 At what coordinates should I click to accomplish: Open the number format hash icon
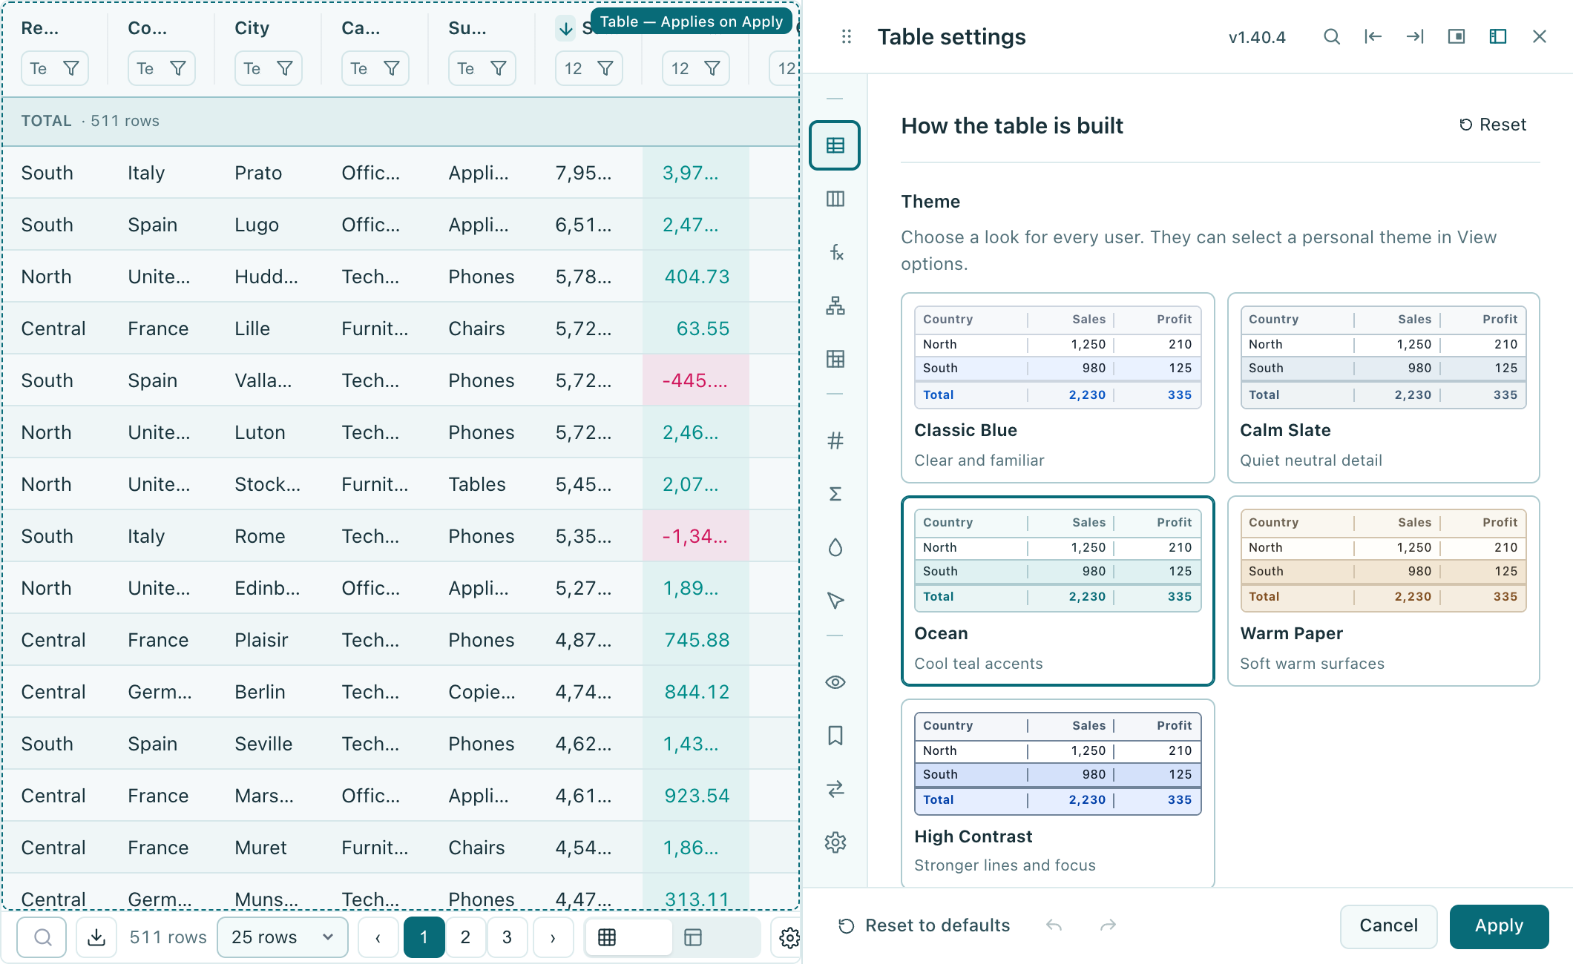835,440
